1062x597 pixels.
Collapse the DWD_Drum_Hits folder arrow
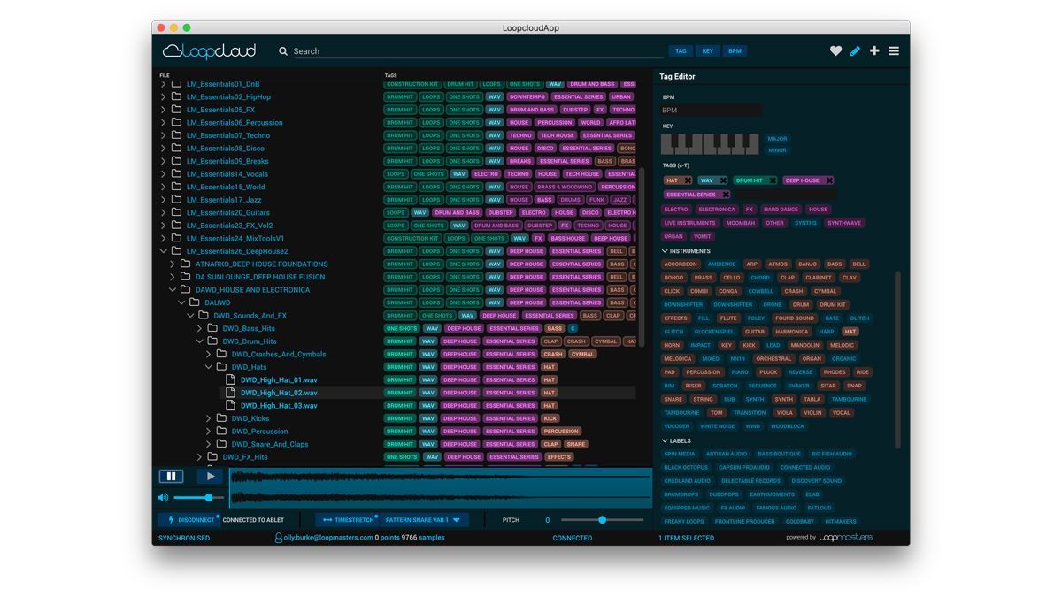pyautogui.click(x=200, y=341)
